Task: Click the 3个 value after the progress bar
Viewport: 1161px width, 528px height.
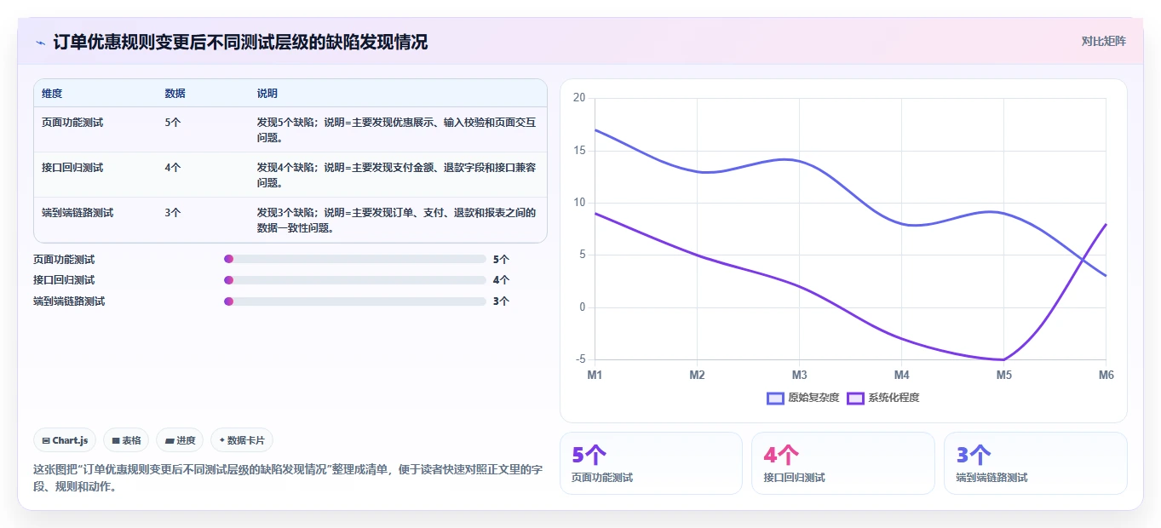Action: (x=501, y=301)
